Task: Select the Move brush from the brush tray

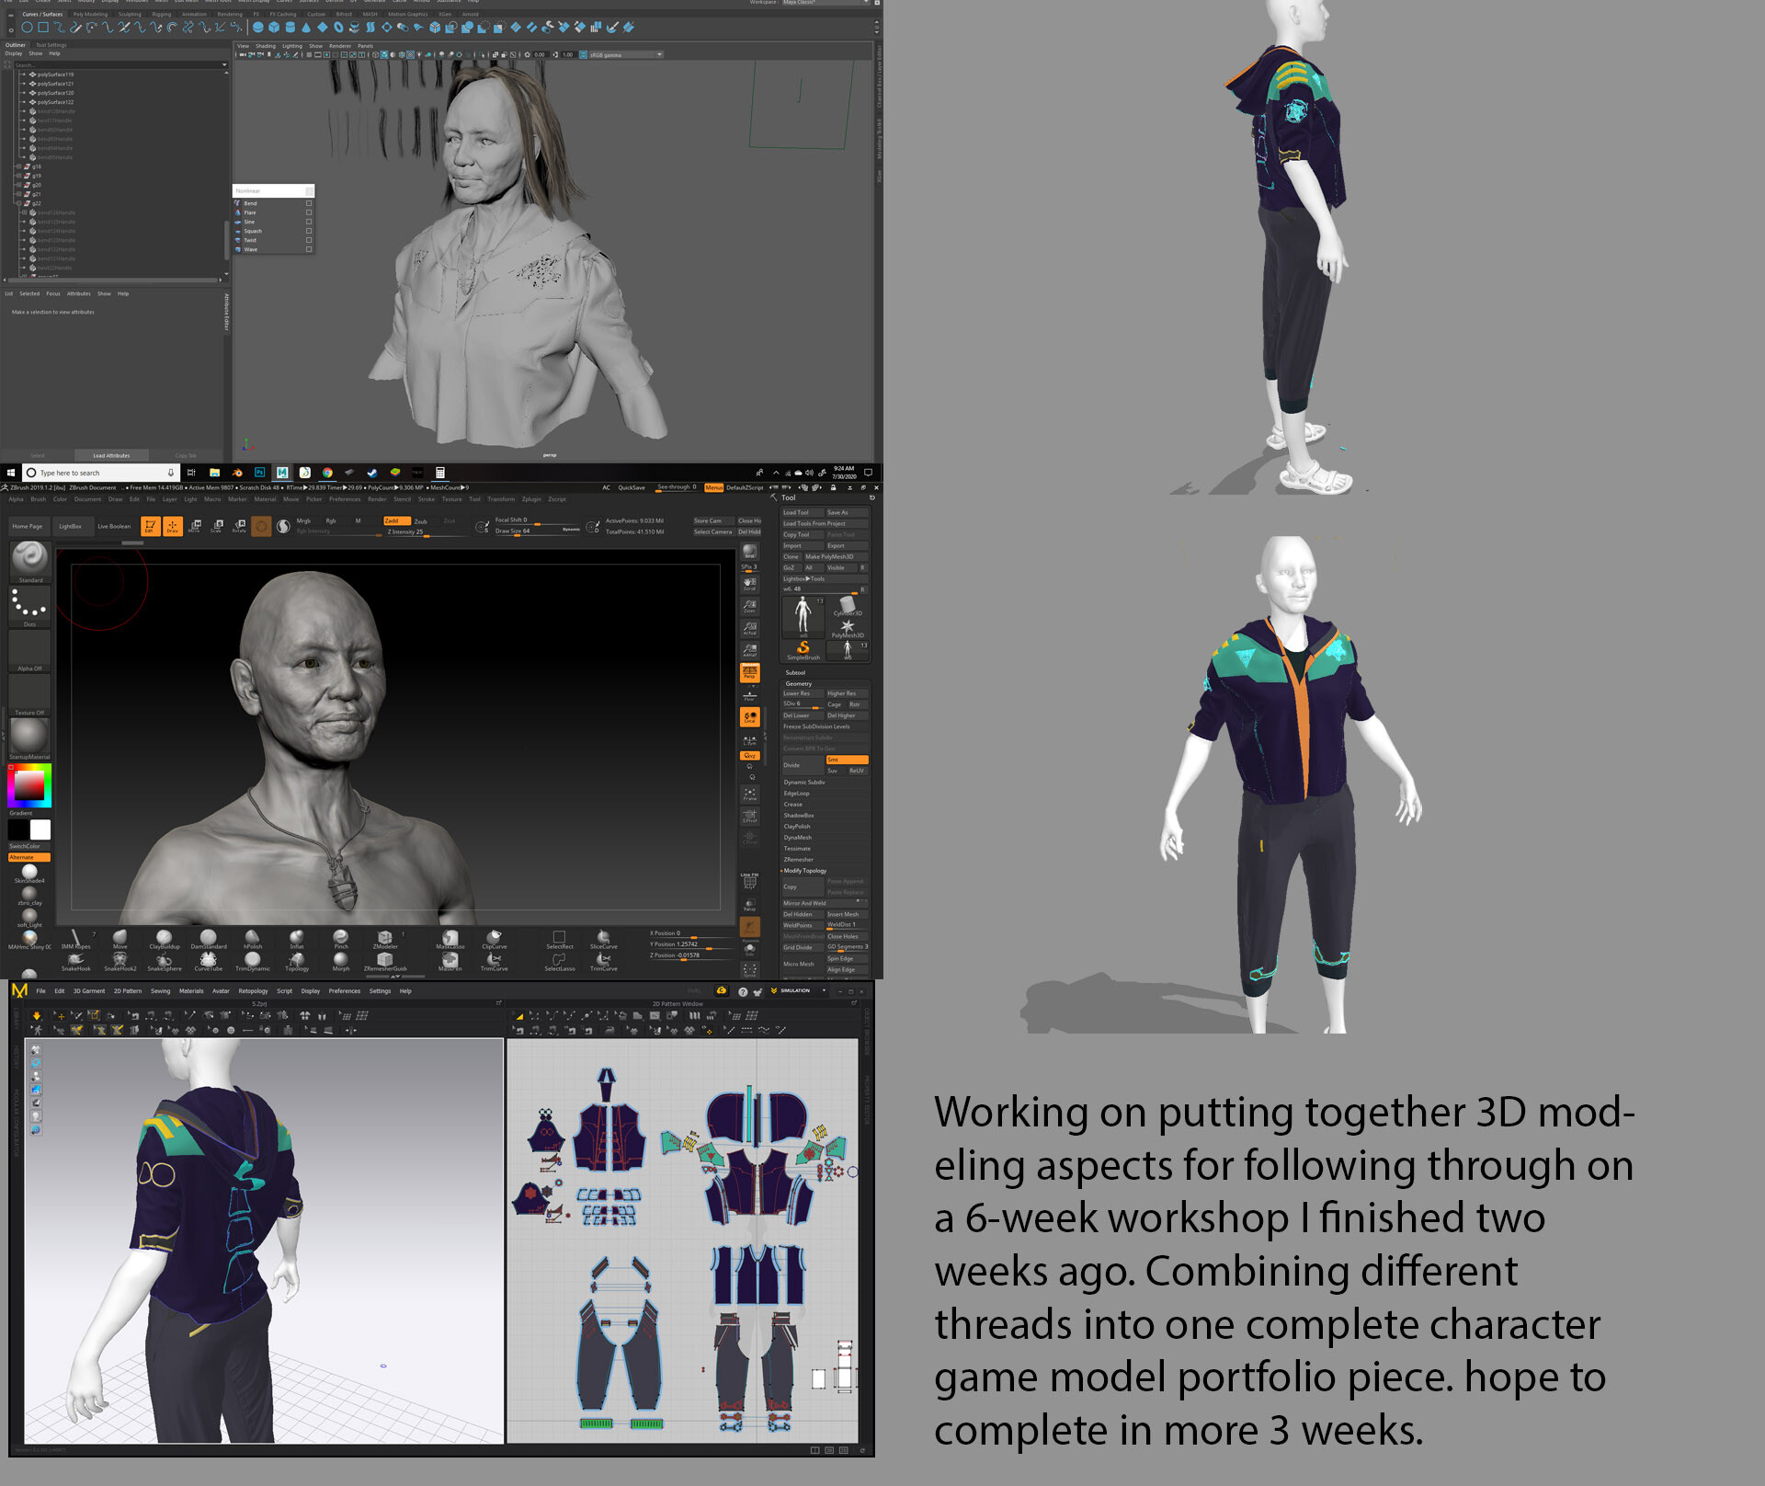Action: tap(120, 938)
